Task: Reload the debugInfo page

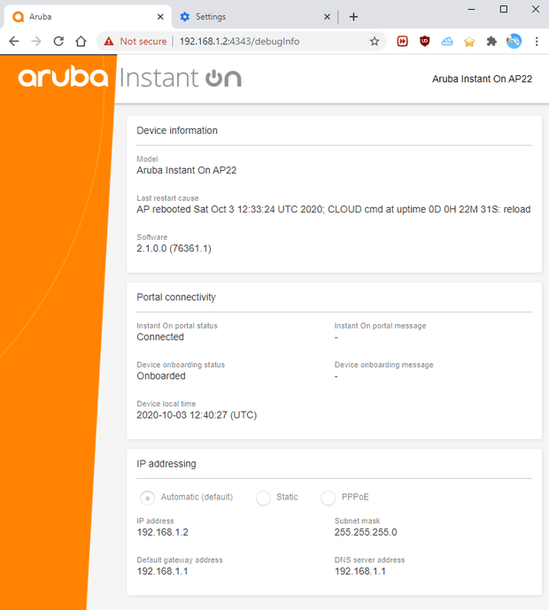Action: (58, 42)
